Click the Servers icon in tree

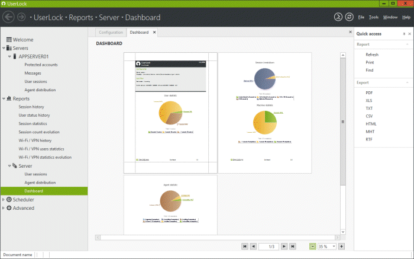click(x=9, y=48)
